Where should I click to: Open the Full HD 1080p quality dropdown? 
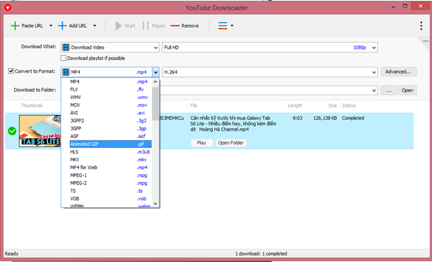[x=270, y=48]
